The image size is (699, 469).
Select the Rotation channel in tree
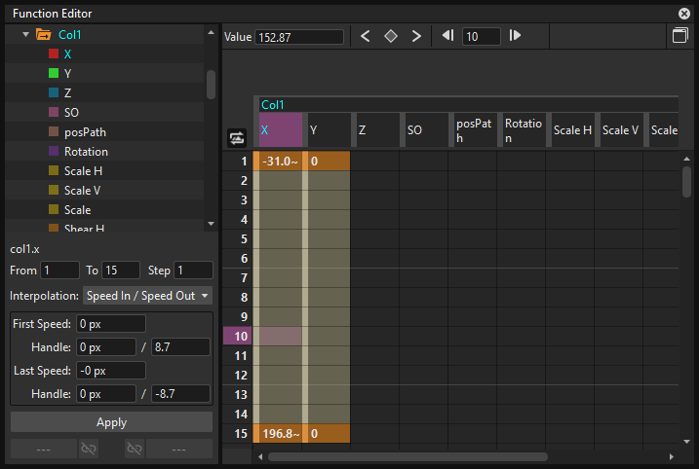tap(86, 152)
